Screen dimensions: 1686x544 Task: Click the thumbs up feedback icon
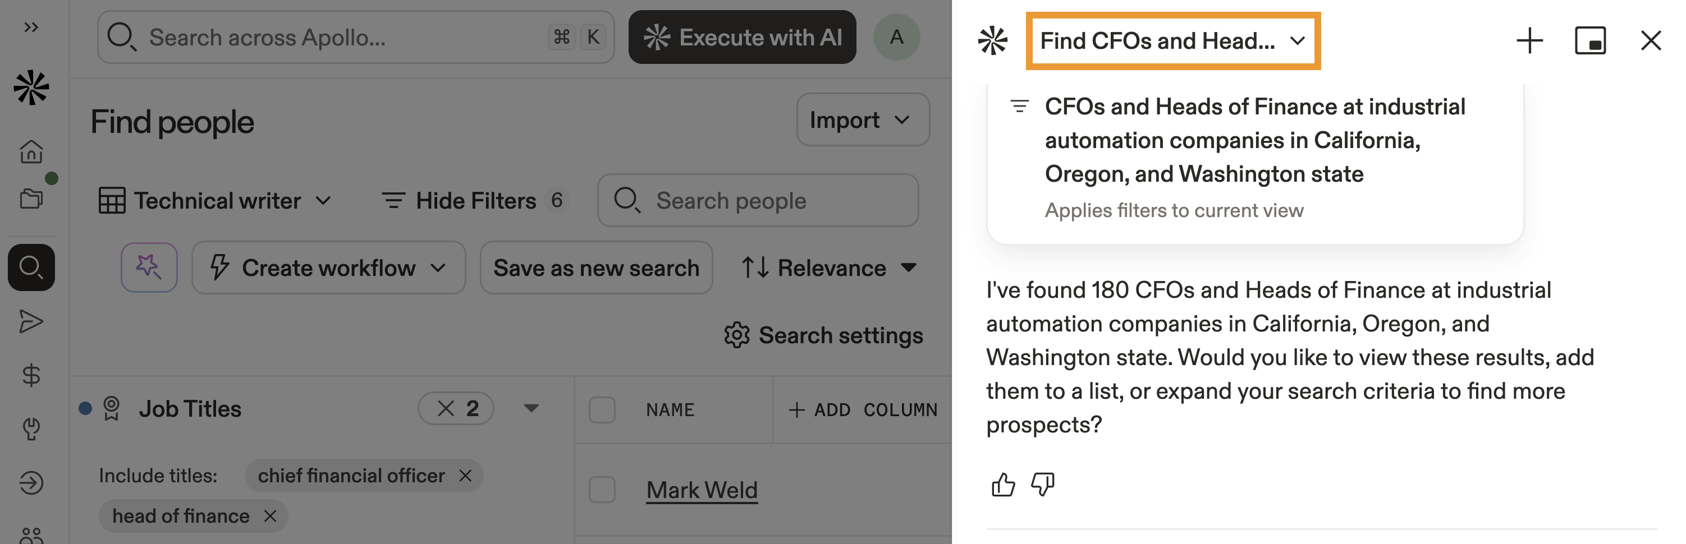pos(1003,485)
